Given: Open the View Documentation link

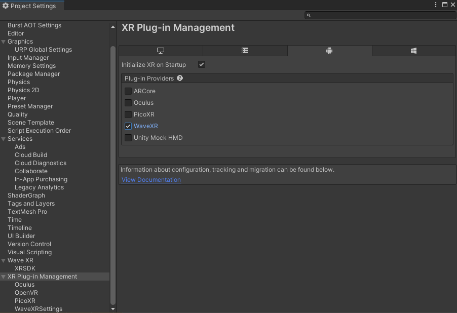Looking at the screenshot, I should [x=151, y=180].
